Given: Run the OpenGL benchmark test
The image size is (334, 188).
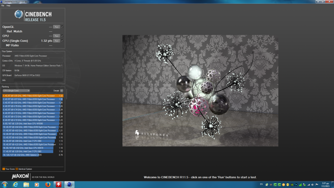Looking at the screenshot, I should [57, 27].
